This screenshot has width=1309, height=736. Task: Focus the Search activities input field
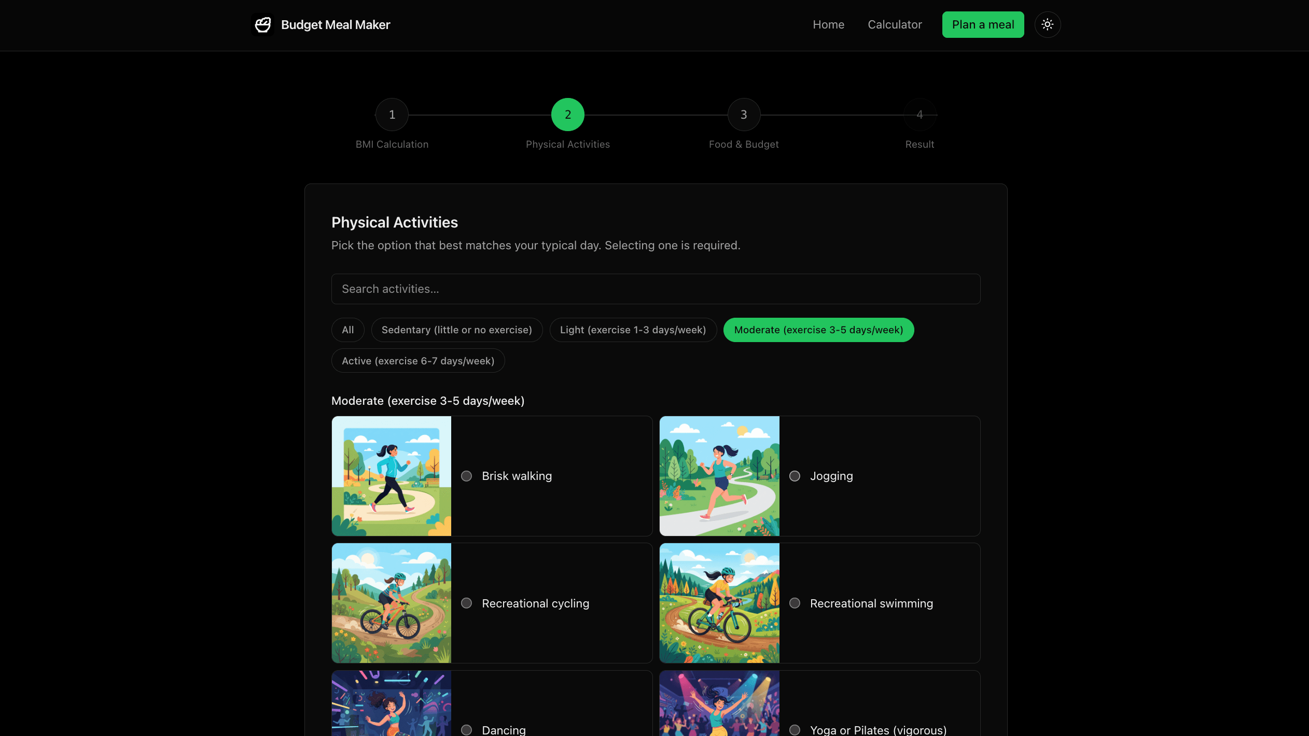pyautogui.click(x=656, y=289)
